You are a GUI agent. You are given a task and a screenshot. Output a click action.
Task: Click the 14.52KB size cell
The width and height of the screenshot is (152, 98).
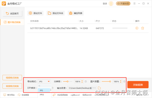pyautogui.click(x=84, y=28)
